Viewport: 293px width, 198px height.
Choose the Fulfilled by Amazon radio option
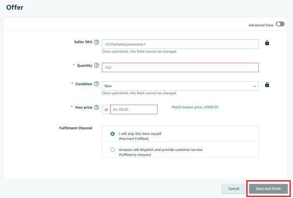(112, 149)
